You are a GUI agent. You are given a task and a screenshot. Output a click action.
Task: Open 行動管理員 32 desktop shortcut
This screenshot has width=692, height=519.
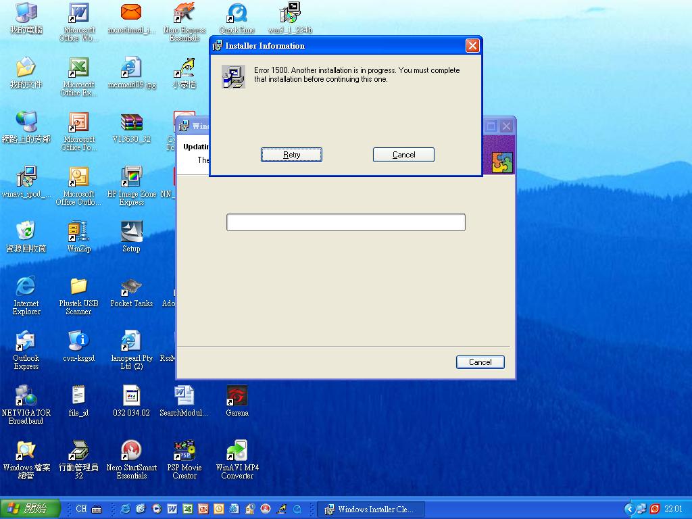click(x=78, y=460)
